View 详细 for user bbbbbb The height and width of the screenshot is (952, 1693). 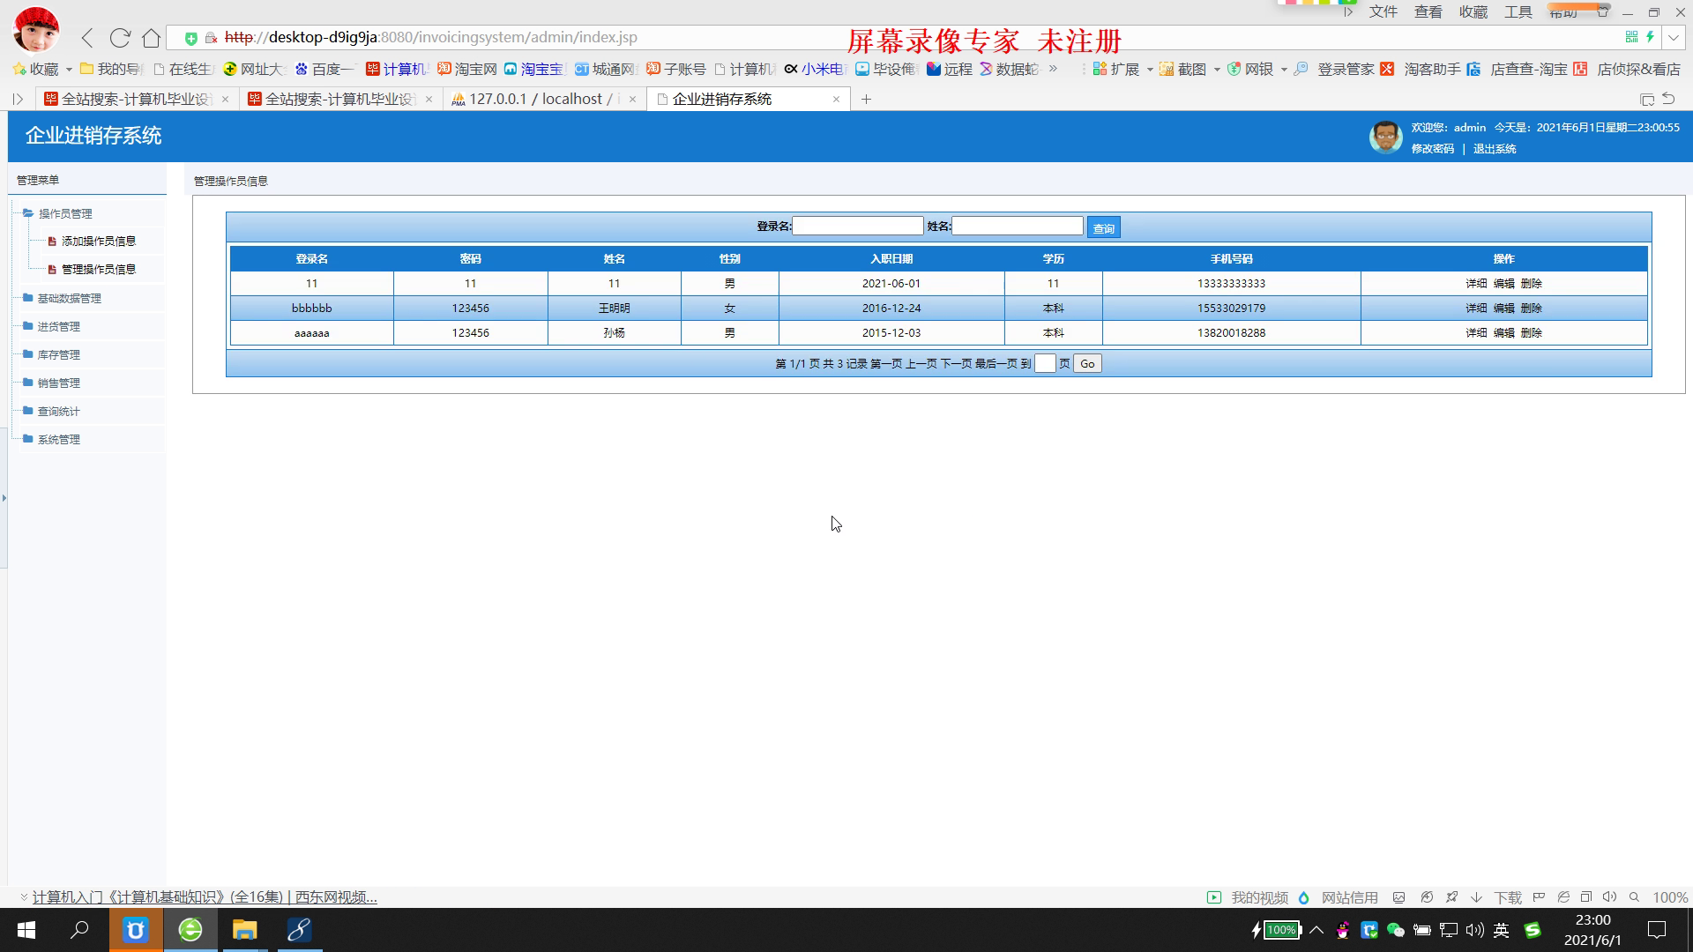(1476, 309)
